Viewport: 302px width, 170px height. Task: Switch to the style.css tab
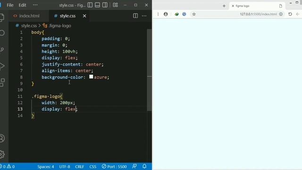point(67,16)
